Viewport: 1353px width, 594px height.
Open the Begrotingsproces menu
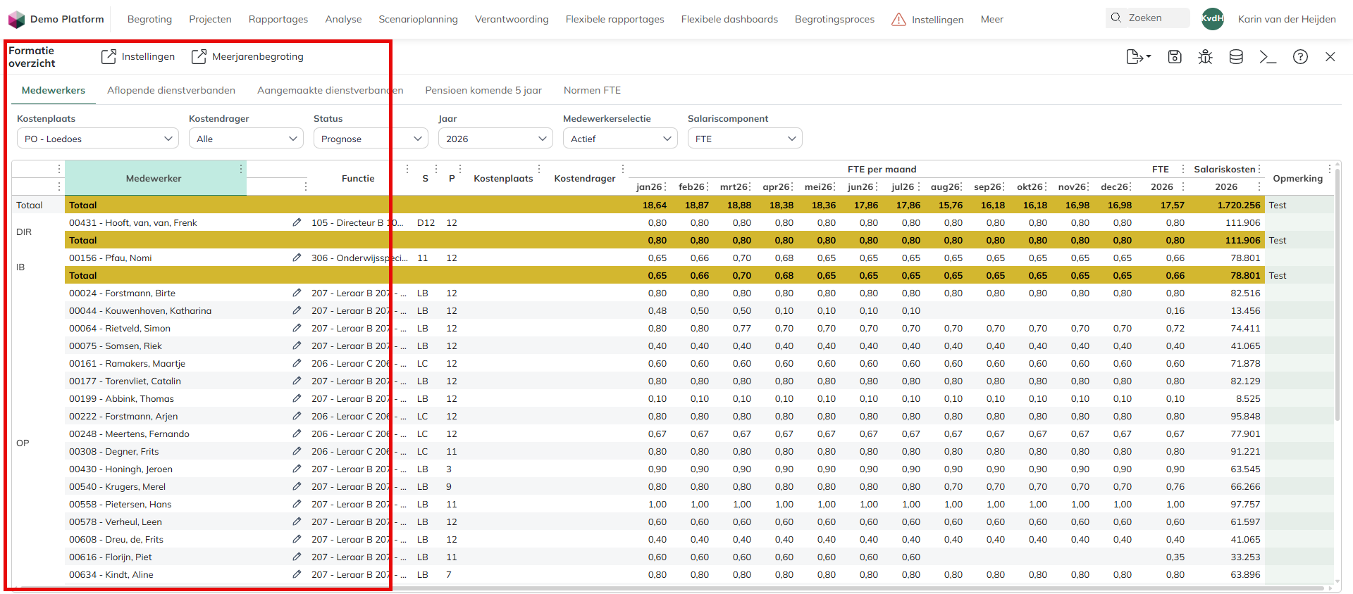[x=834, y=19]
